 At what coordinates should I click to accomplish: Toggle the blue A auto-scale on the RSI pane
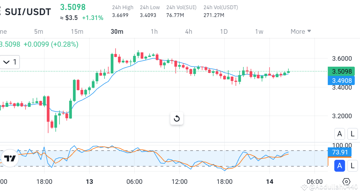coord(340,166)
